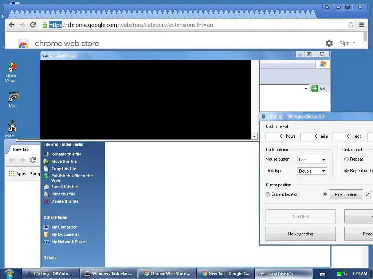Click the green padlock in address bar

[44, 25]
